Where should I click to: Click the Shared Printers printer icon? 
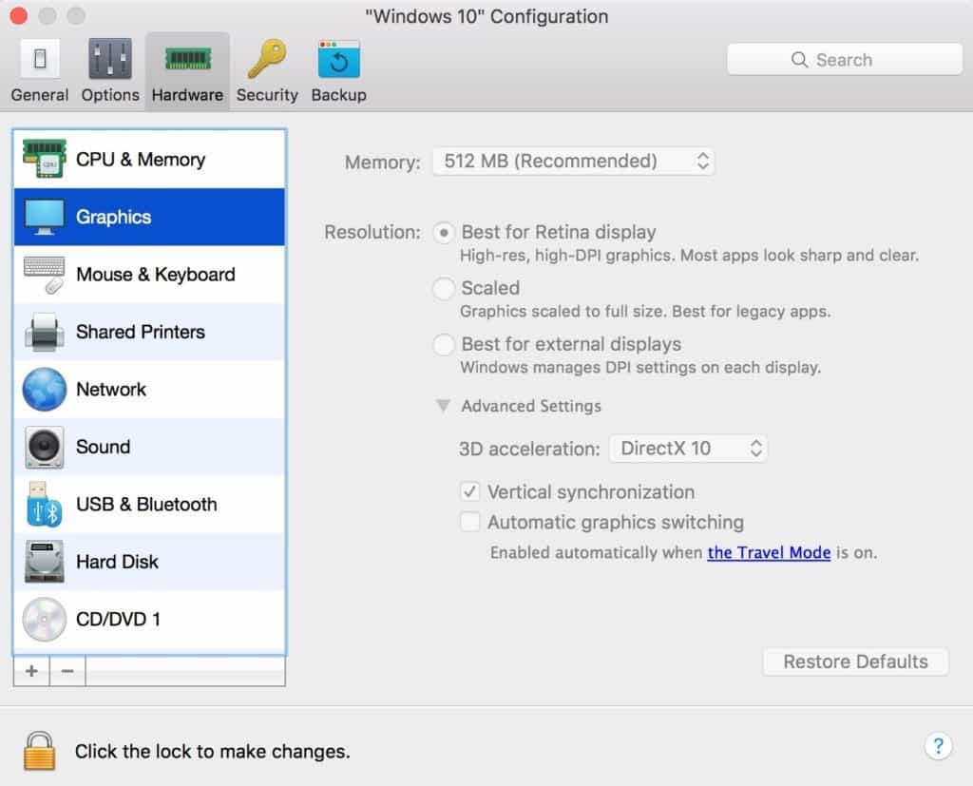point(44,332)
